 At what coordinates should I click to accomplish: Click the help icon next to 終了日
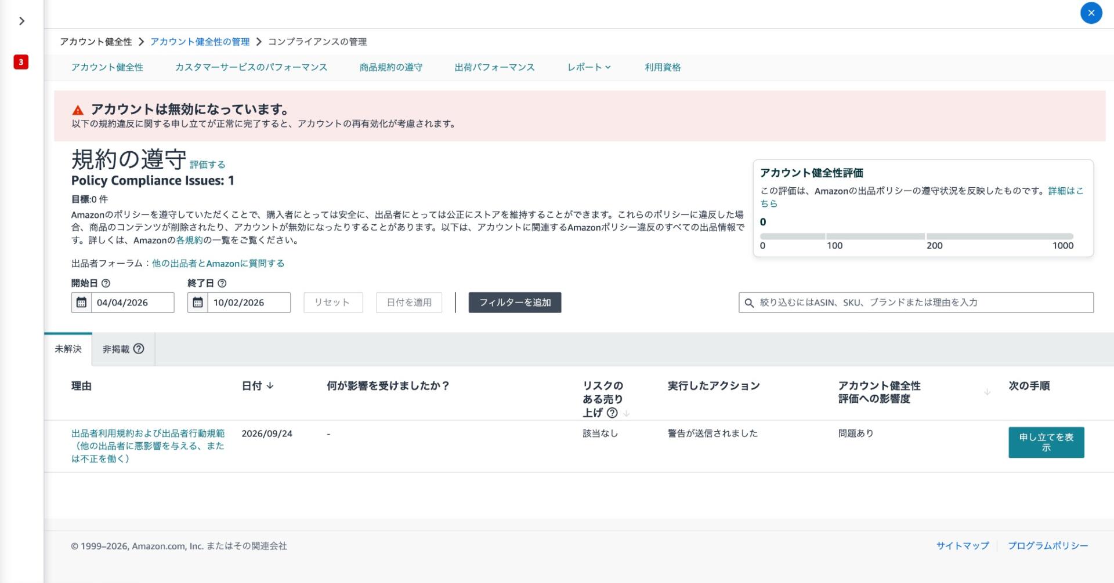222,283
